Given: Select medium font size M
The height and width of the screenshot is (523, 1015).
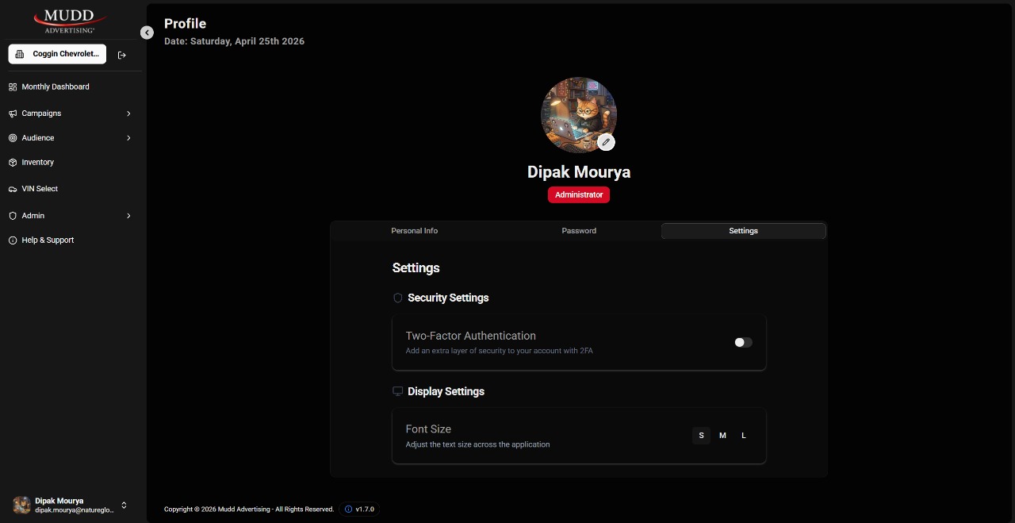Looking at the screenshot, I should tap(722, 435).
